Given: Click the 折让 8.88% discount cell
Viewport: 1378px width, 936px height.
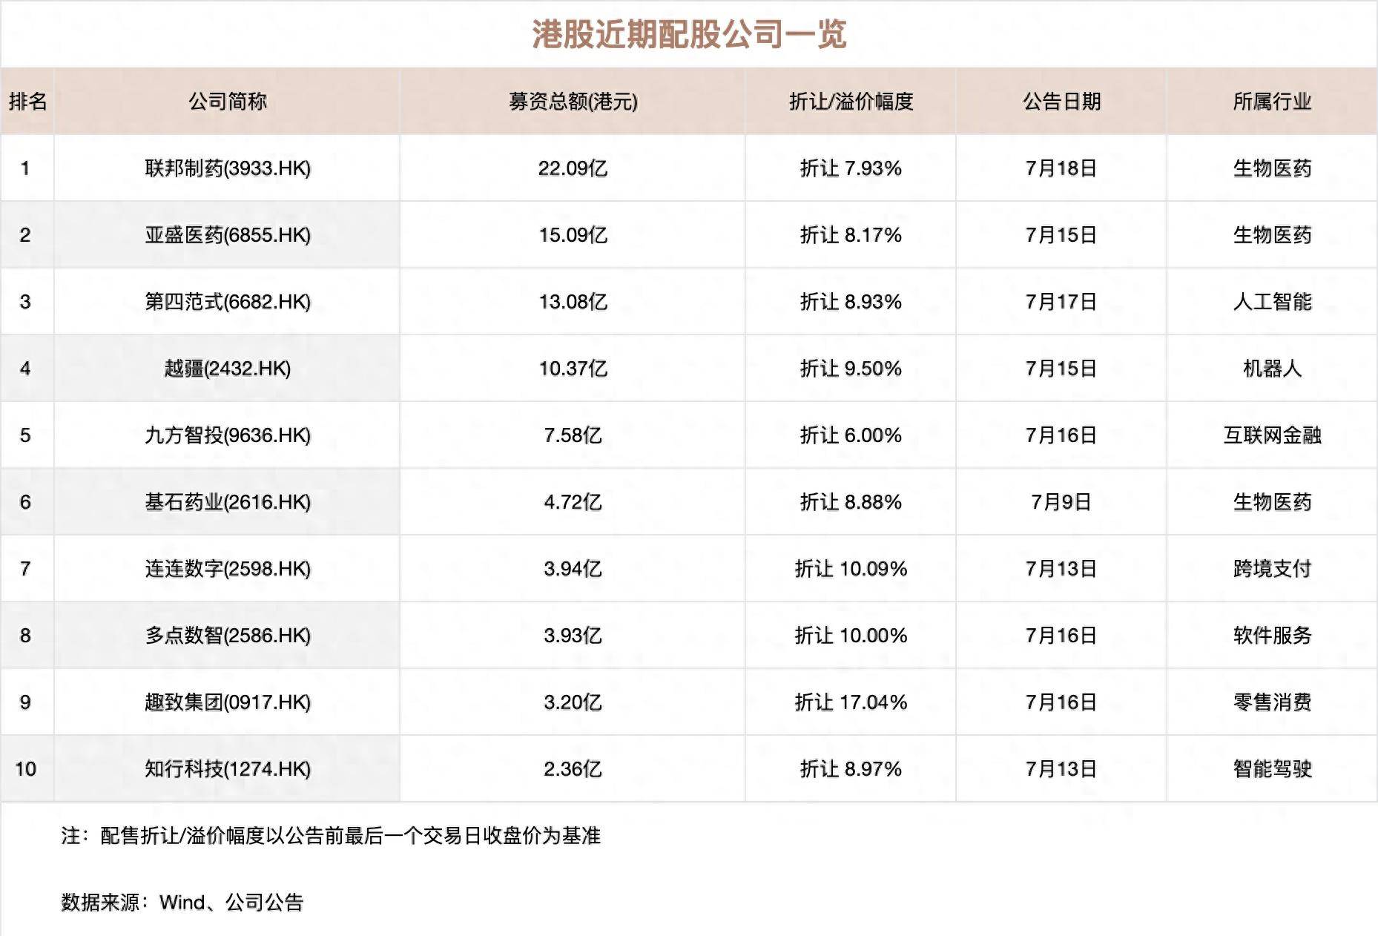Looking at the screenshot, I should (x=851, y=502).
